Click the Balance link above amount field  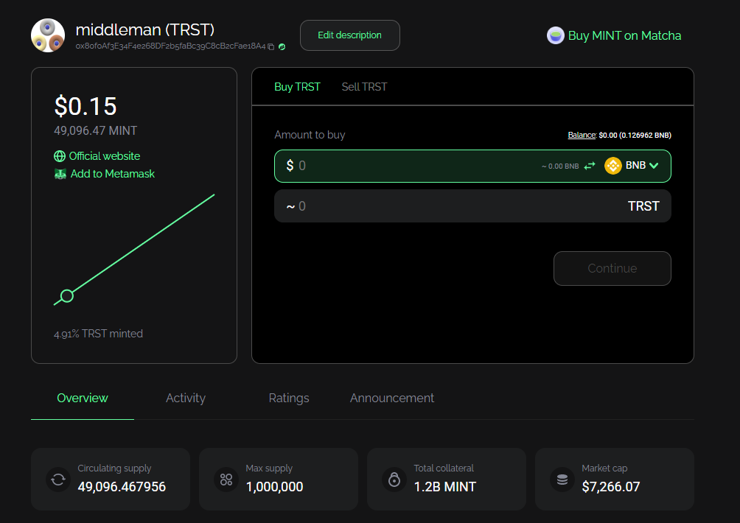pyautogui.click(x=582, y=135)
